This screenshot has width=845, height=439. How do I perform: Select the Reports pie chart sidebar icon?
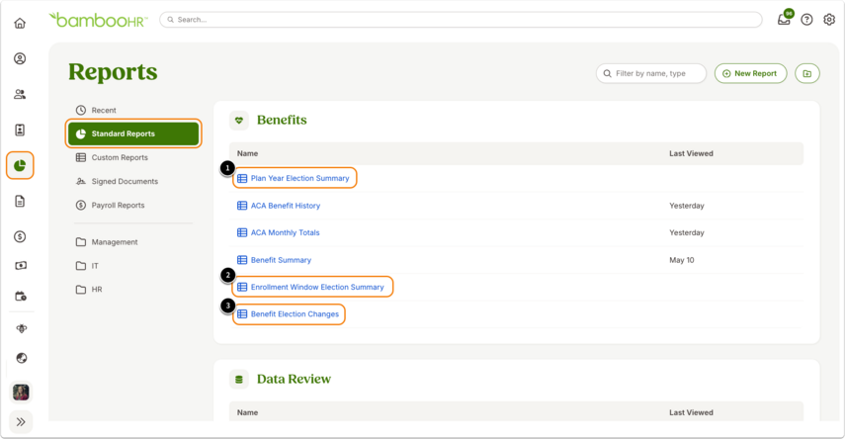click(20, 165)
